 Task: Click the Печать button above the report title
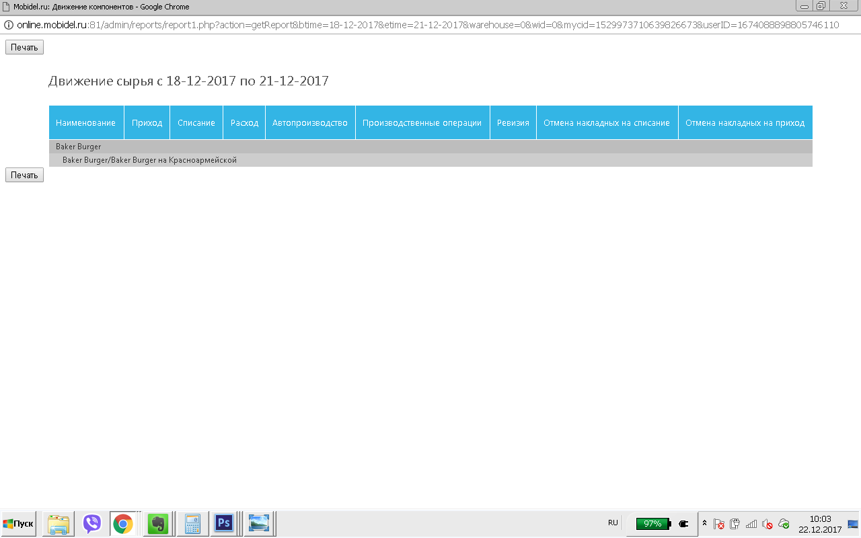pyautogui.click(x=24, y=47)
